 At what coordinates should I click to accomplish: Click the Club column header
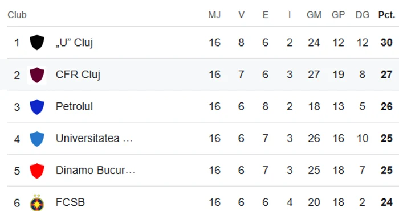pyautogui.click(x=17, y=15)
